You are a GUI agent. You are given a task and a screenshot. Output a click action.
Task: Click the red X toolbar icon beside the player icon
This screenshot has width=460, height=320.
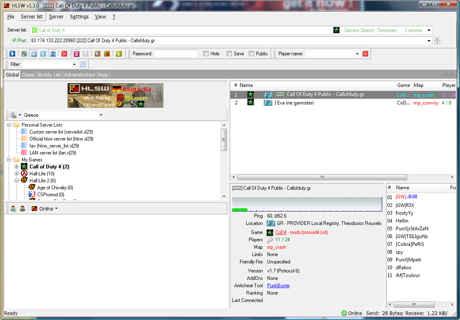[64, 54]
